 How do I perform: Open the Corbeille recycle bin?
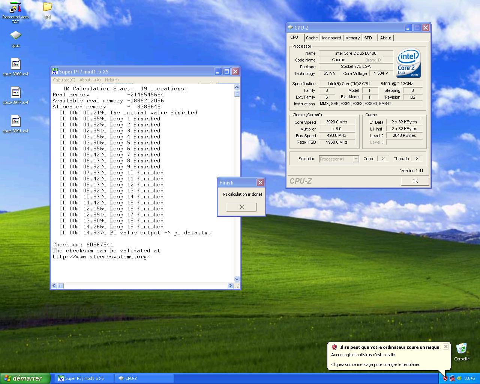click(462, 352)
